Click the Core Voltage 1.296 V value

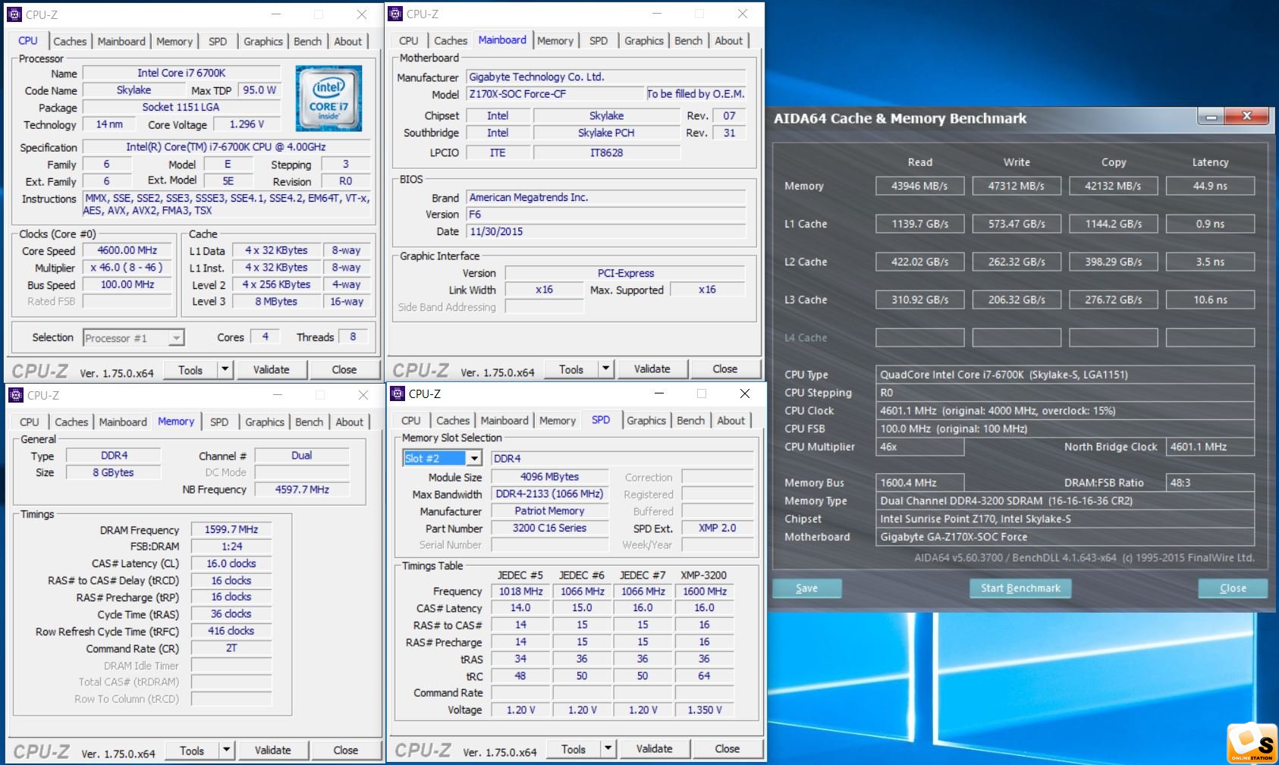tap(247, 124)
